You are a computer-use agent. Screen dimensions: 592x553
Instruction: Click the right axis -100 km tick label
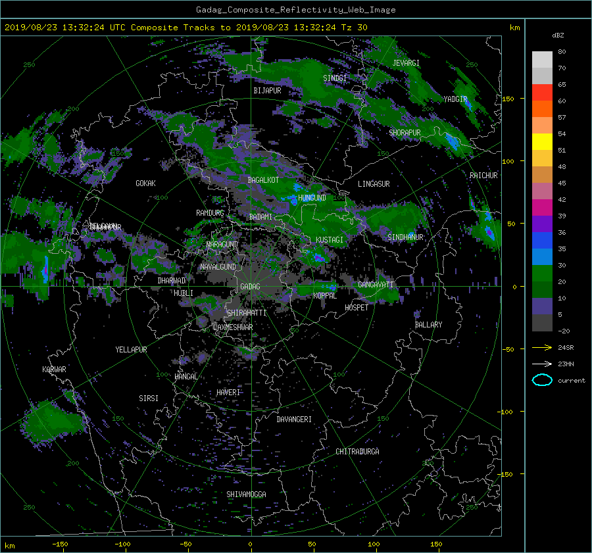click(506, 412)
